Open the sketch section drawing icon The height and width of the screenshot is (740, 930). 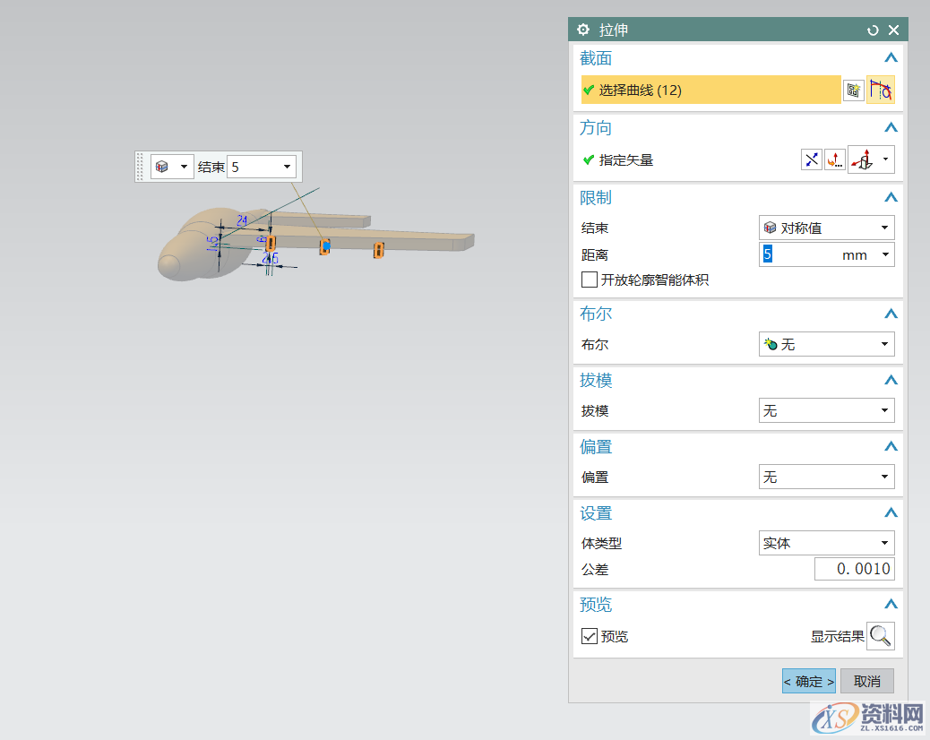(x=853, y=90)
